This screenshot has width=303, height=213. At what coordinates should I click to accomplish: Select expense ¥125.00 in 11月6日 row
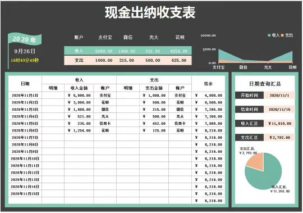[x=154, y=130]
